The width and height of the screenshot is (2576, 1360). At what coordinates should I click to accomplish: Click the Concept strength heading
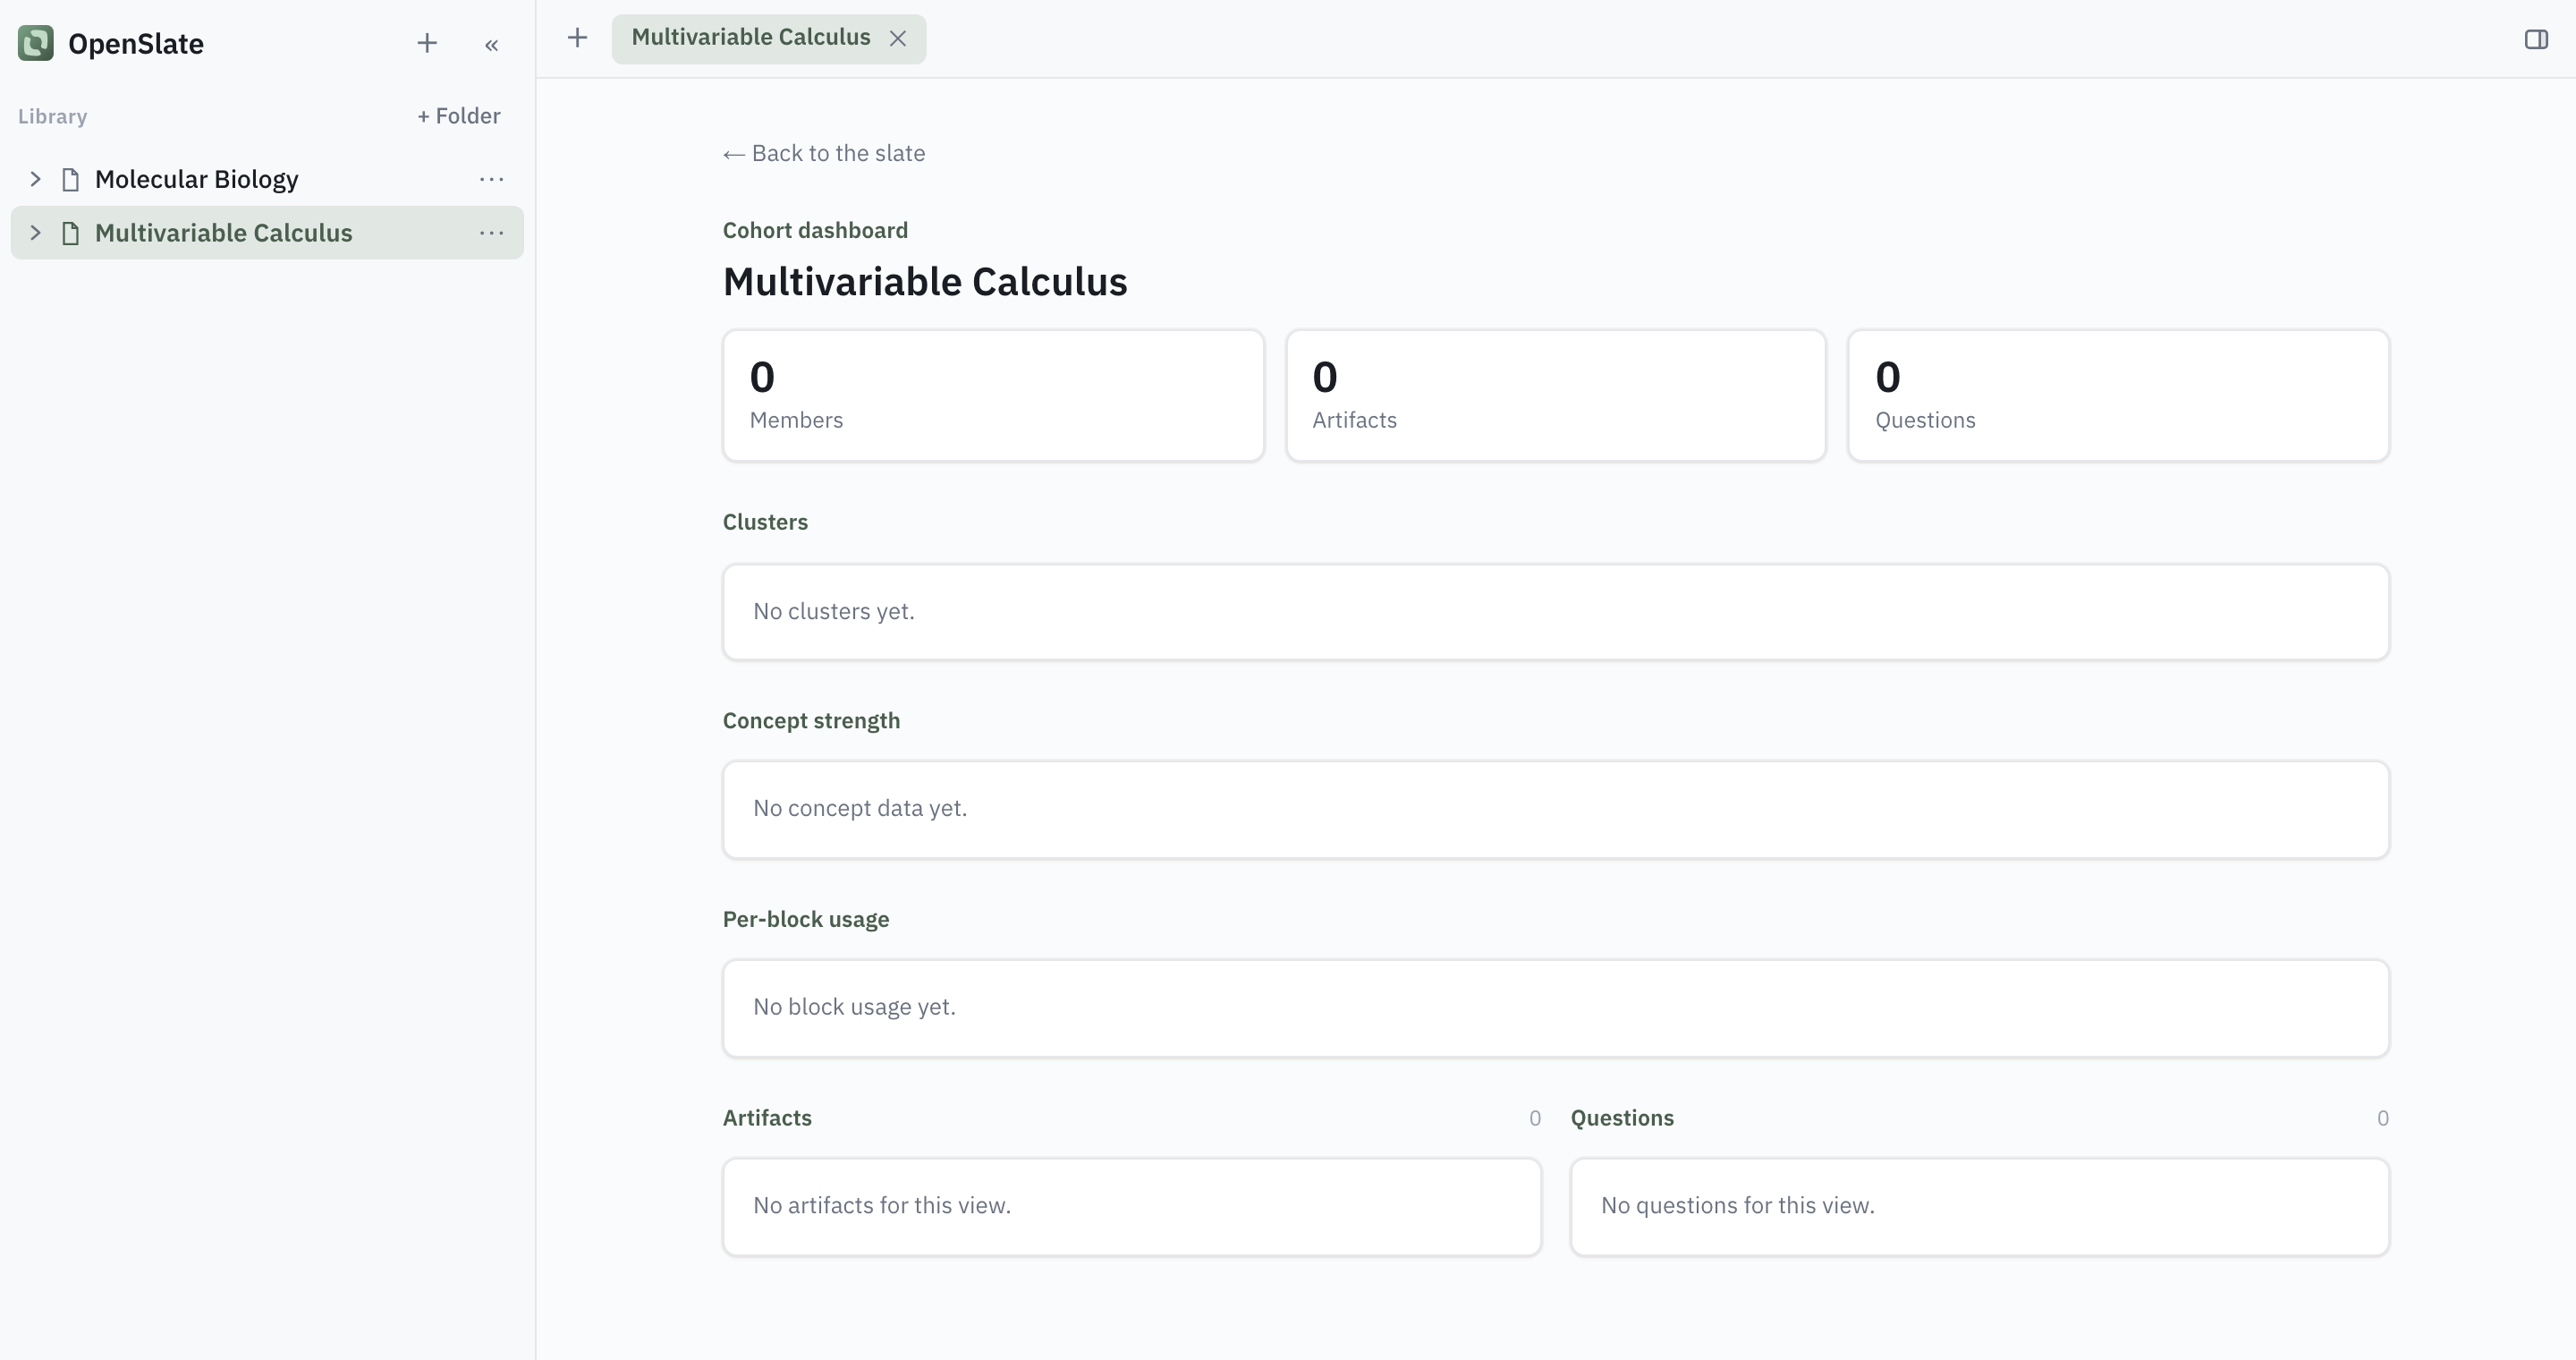click(x=811, y=721)
